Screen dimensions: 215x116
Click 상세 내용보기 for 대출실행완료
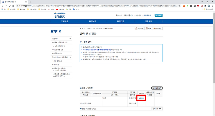[157, 88]
